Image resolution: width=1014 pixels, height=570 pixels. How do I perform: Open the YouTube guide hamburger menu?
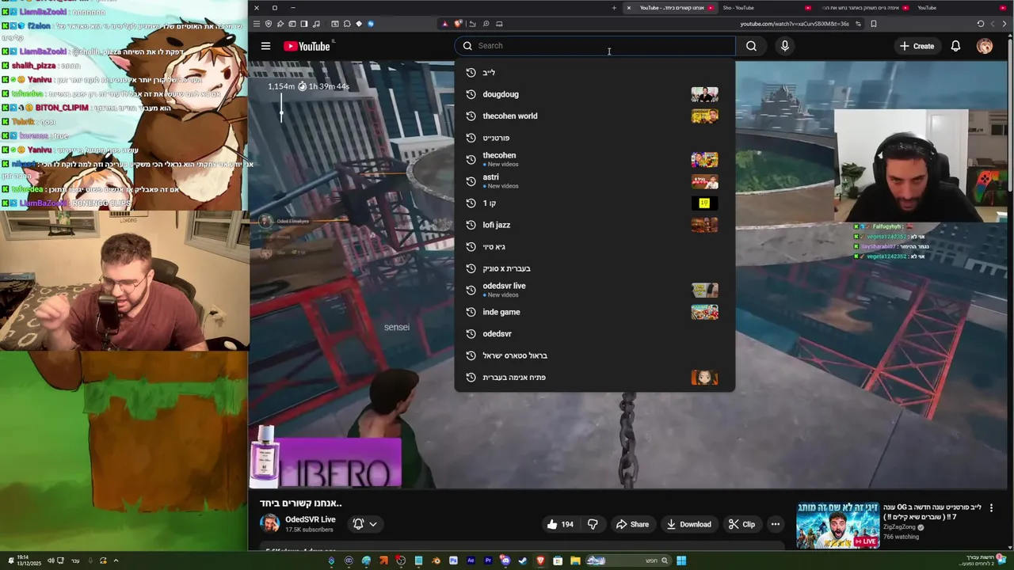pos(265,46)
